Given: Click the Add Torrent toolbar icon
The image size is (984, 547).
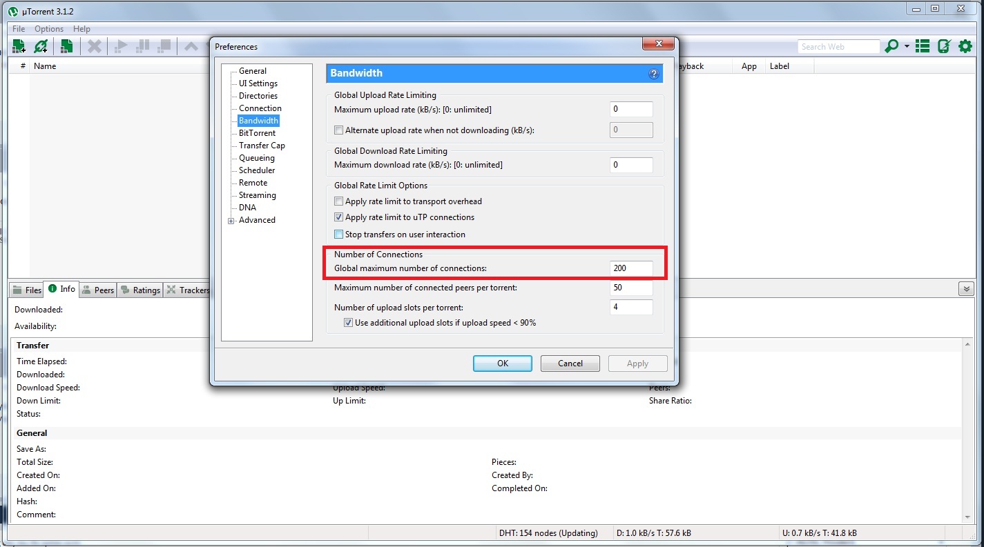Looking at the screenshot, I should [x=19, y=46].
